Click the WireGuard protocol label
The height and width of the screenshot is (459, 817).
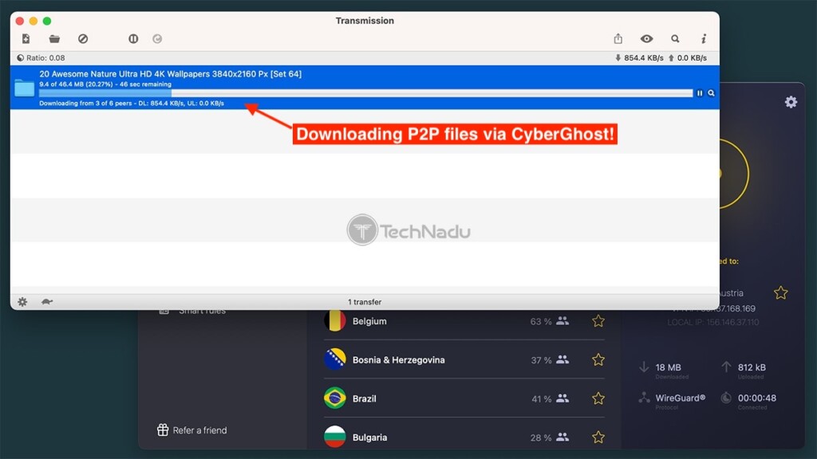pyautogui.click(x=681, y=398)
